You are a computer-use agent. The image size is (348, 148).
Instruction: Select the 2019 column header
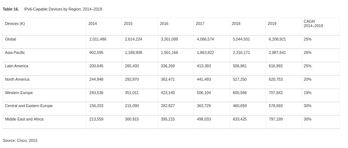272,24
